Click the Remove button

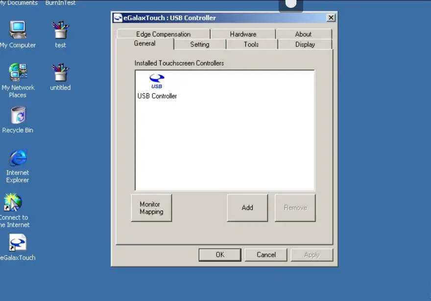tap(295, 208)
